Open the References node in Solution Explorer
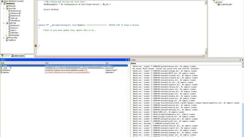244x137 pixels. click(x=12, y=6)
